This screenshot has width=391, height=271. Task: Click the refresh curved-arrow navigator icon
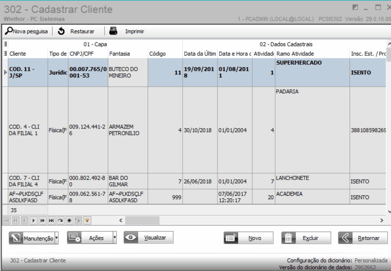point(60,220)
